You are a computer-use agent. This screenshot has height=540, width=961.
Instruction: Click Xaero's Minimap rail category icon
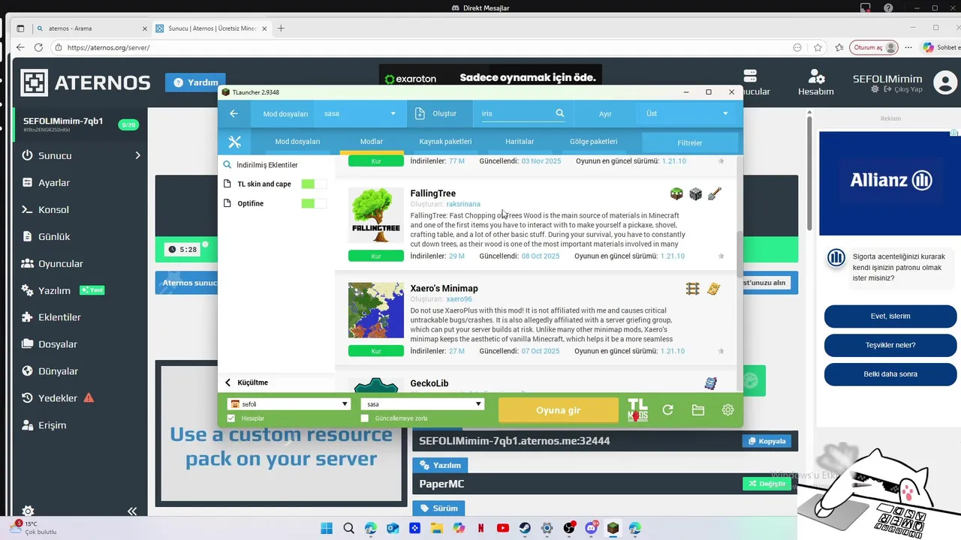(x=693, y=289)
